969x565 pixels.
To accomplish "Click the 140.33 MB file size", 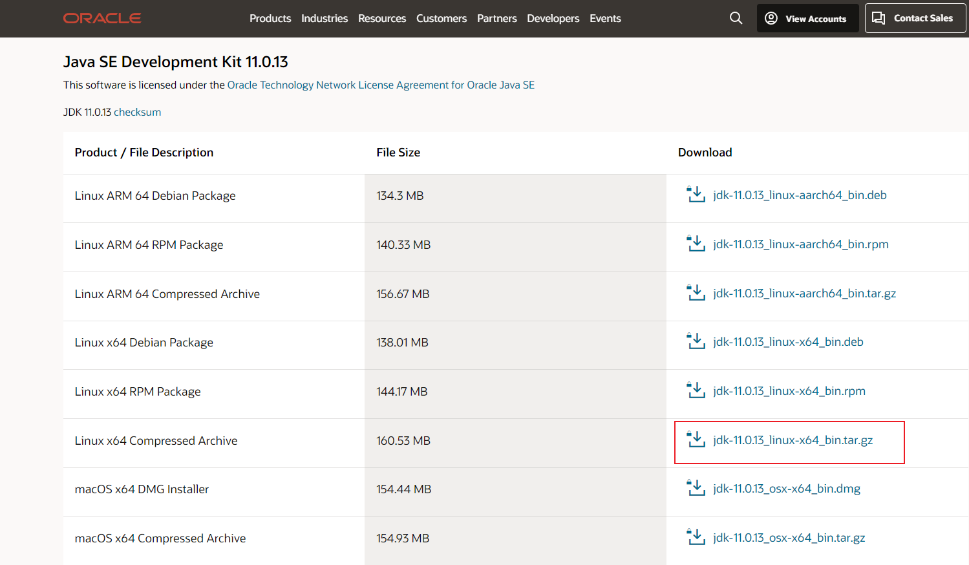I will click(x=403, y=244).
